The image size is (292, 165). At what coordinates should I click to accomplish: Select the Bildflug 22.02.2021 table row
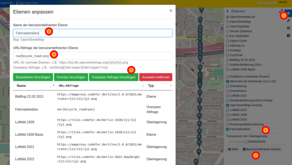tap(93, 96)
